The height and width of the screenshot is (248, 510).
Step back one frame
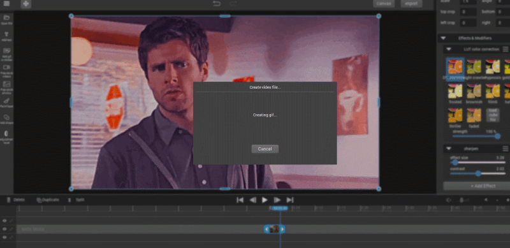coord(252,200)
